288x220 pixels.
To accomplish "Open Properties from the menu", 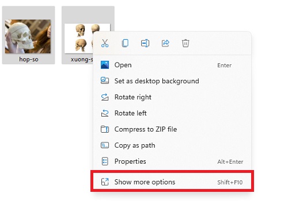I will tap(172, 161).
